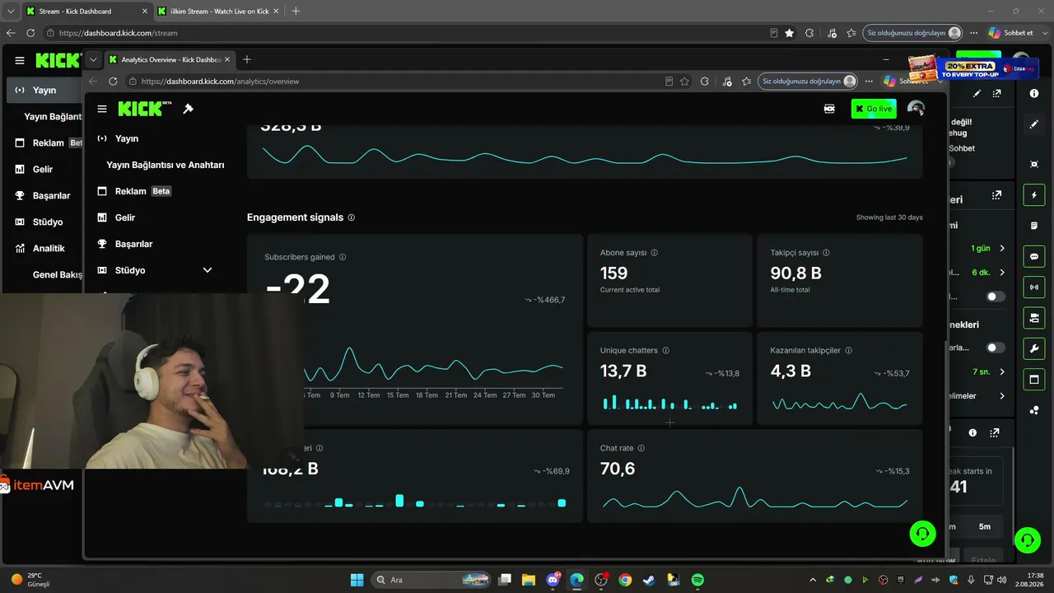Show info for Kazanılan takipçiler
The width and height of the screenshot is (1054, 593).
[x=848, y=350]
